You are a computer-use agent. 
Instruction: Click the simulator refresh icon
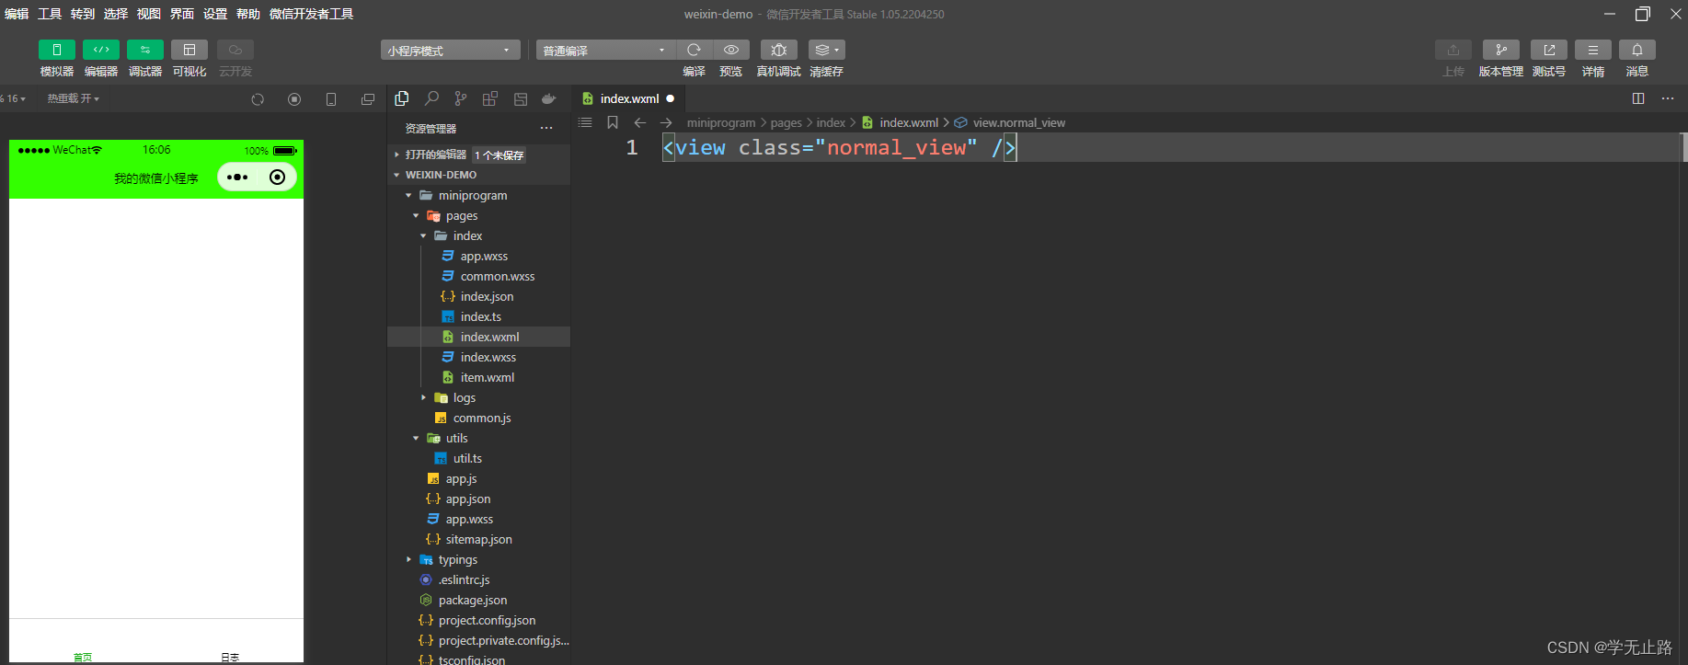258,99
